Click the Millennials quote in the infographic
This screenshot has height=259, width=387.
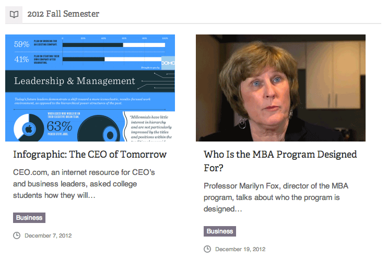click(x=151, y=127)
